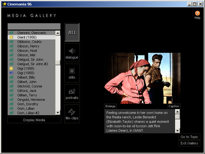Click portrait icon beside Gielgud, Sir John
Image resolution: width=205 pixels, height=154 pixels.
coord(11,59)
